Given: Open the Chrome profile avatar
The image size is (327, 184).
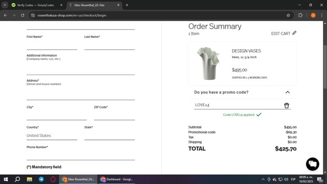Looking at the screenshot, I should pyautogui.click(x=313, y=15).
